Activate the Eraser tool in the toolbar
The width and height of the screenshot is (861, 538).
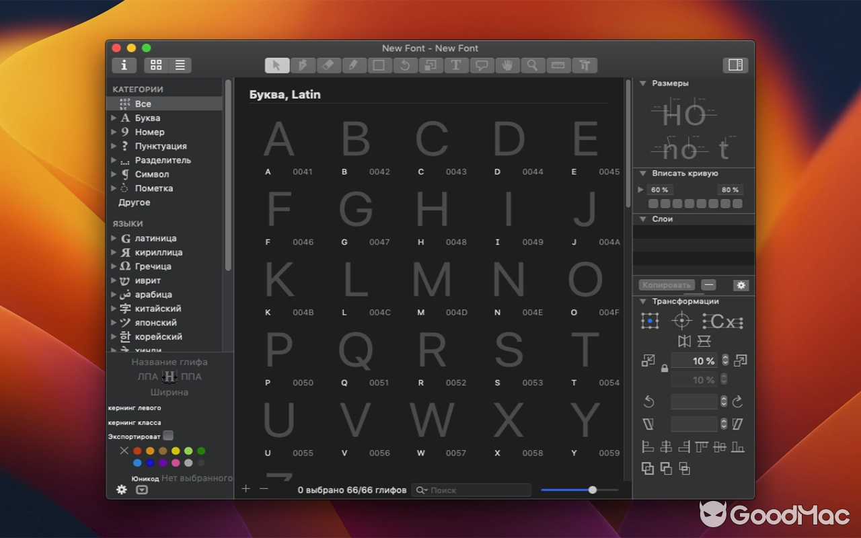(328, 65)
